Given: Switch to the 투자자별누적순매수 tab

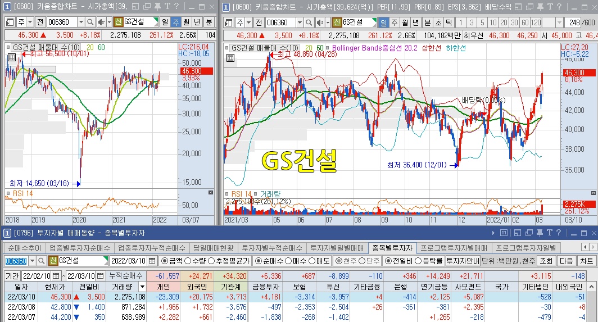Looking at the screenshot, I should 272,248.
